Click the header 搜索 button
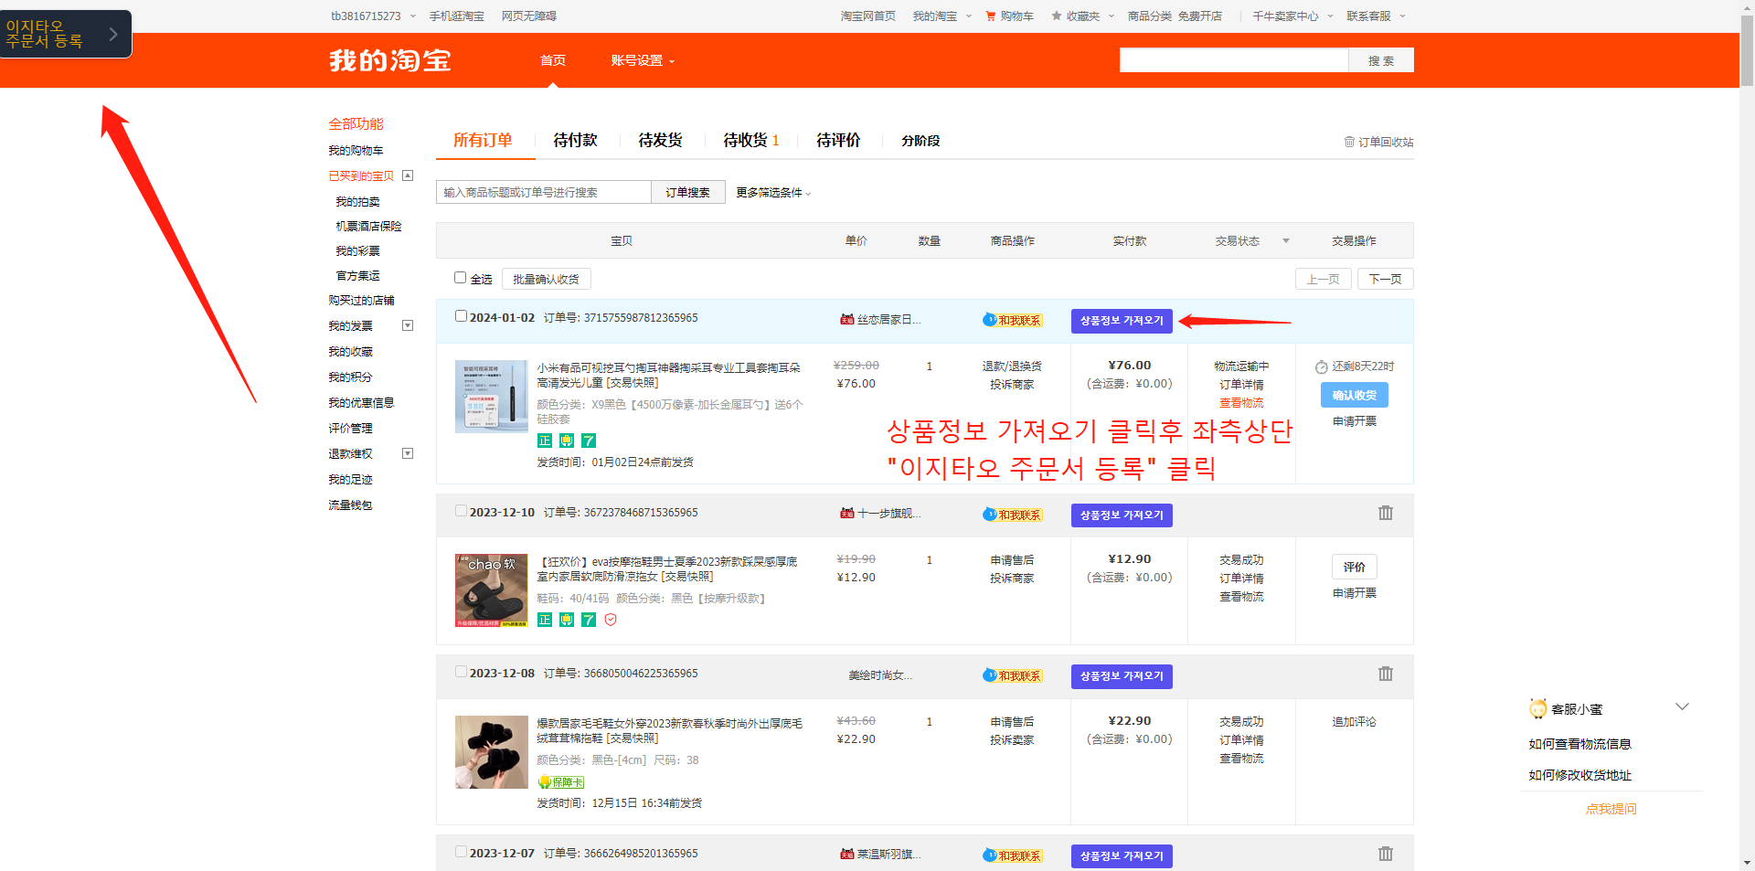 coord(1381,60)
